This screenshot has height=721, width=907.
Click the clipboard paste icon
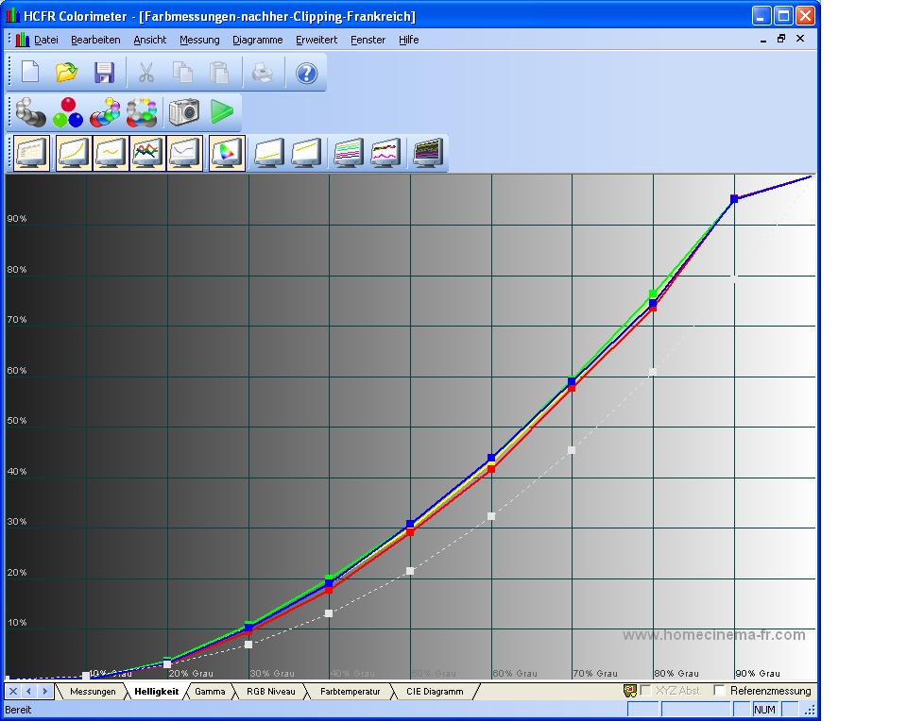pyautogui.click(x=219, y=73)
